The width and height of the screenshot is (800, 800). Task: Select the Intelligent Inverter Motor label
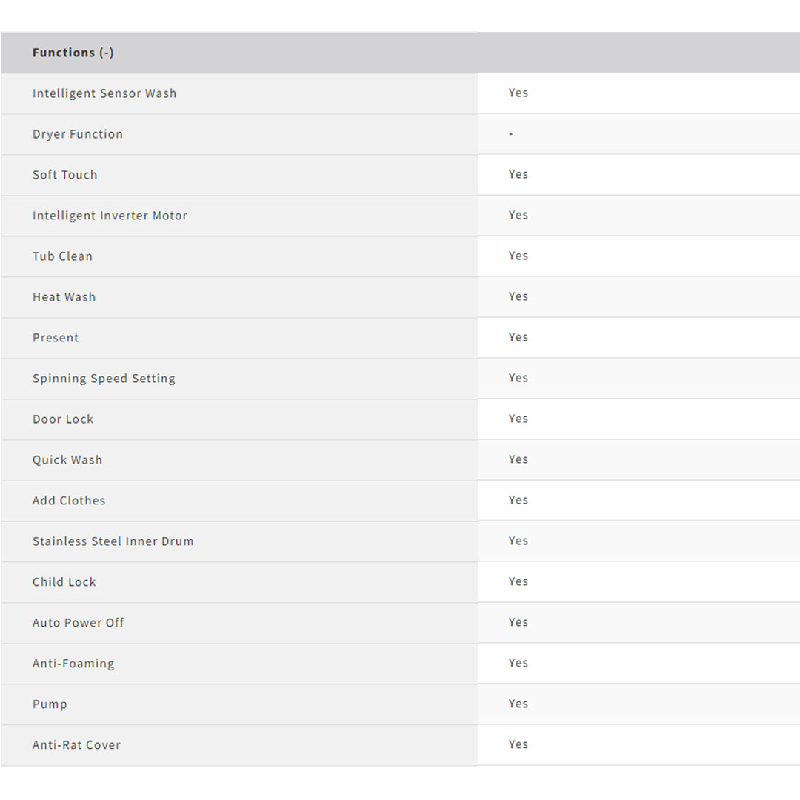click(x=110, y=216)
